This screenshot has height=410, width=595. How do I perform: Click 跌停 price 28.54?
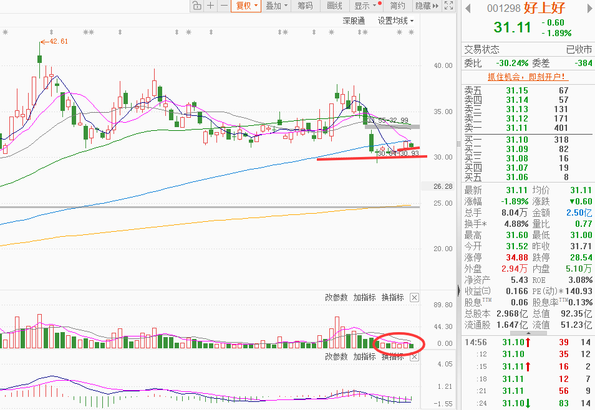pos(581,257)
